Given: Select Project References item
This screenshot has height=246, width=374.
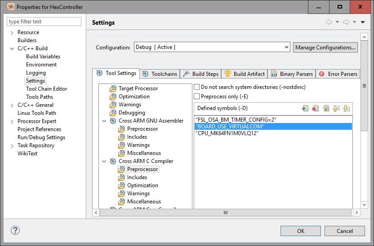Looking at the screenshot, I should (40, 129).
